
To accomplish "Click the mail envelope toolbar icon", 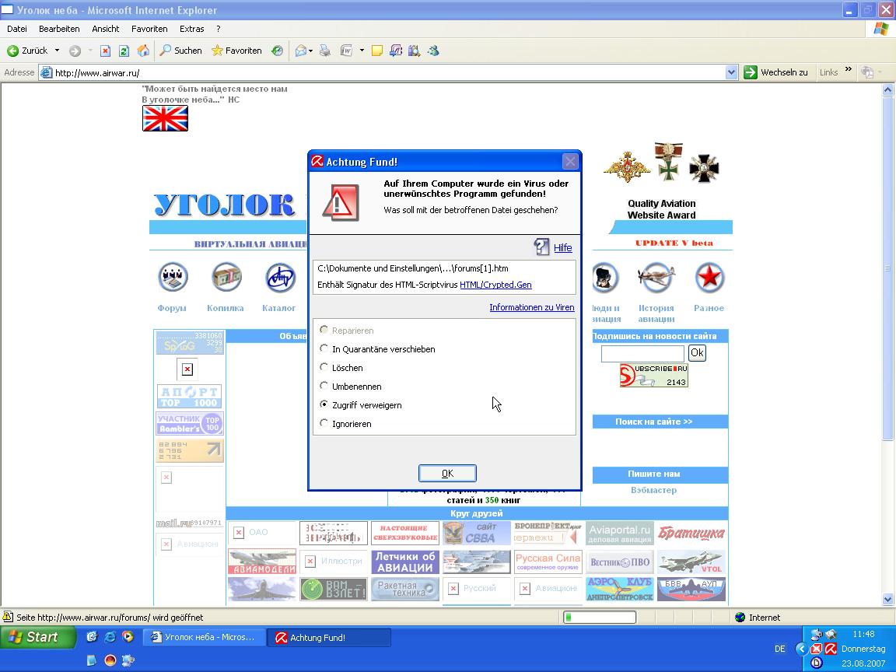I will [300, 51].
